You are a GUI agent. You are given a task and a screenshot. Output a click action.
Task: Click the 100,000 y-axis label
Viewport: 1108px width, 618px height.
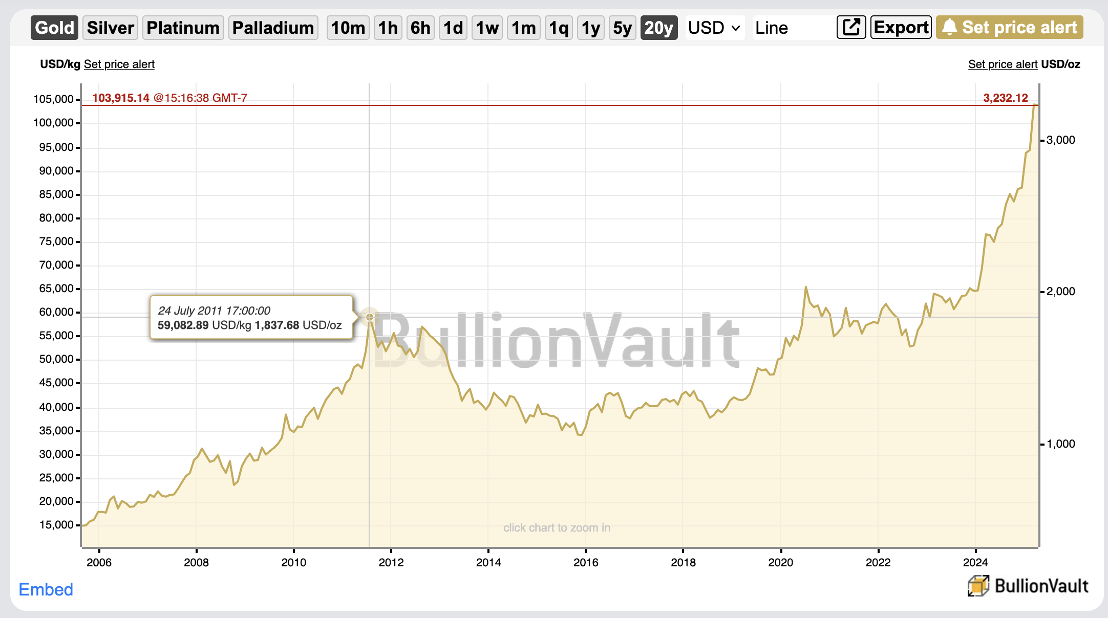coord(53,123)
